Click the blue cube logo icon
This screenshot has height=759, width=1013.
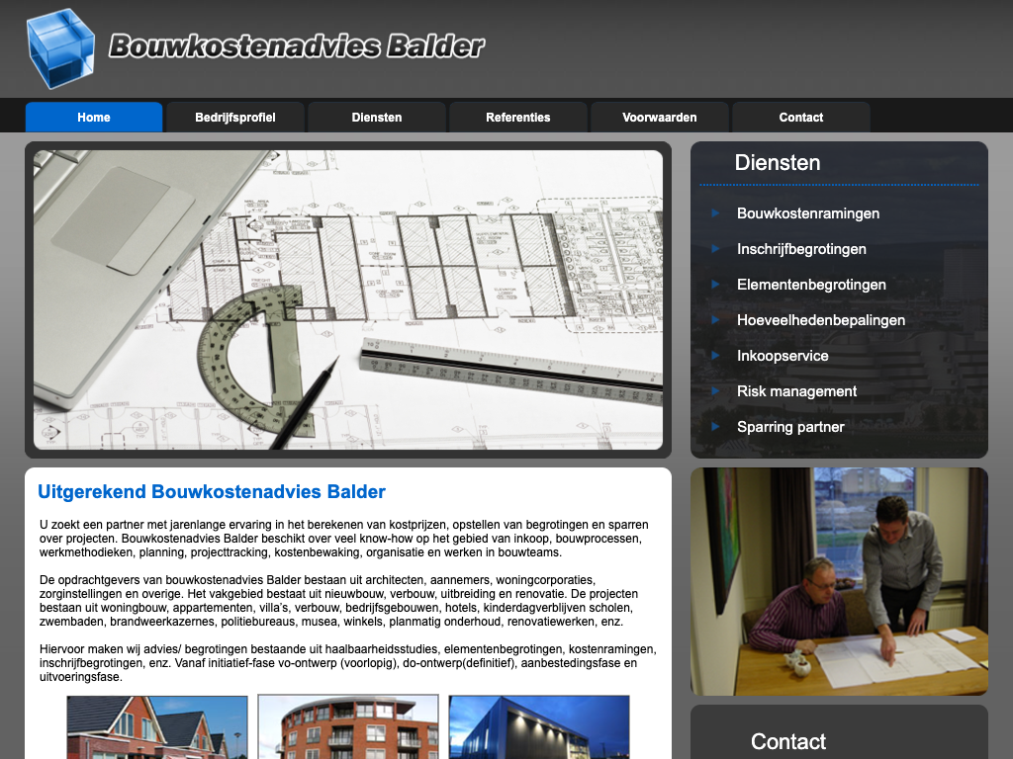(60, 47)
